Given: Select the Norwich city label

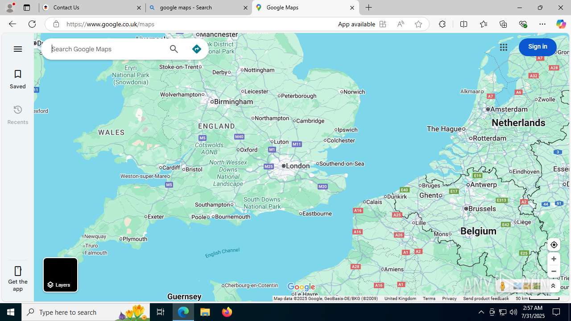Looking at the screenshot, I should click(x=355, y=92).
